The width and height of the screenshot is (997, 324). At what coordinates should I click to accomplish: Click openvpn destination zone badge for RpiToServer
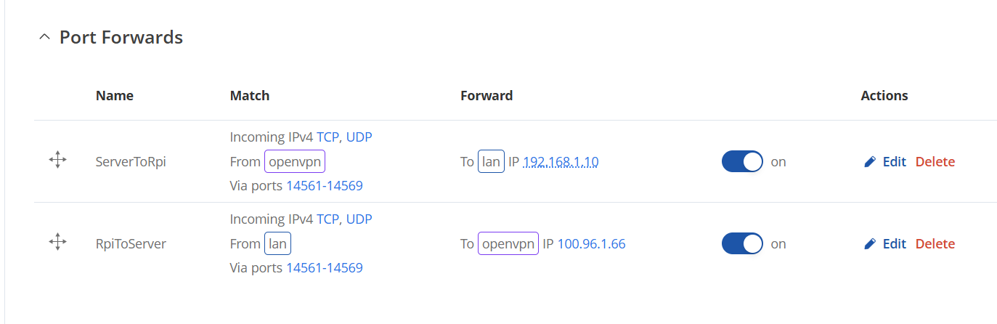click(508, 243)
